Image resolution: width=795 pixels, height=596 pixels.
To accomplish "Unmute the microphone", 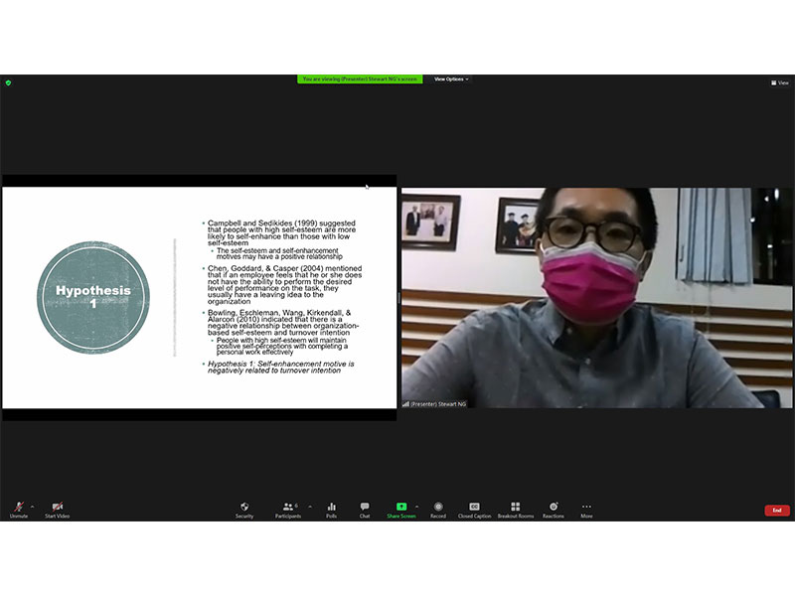I will (x=19, y=509).
